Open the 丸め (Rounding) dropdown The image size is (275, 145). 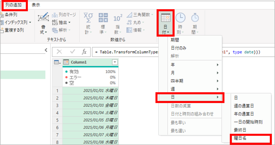(137, 23)
